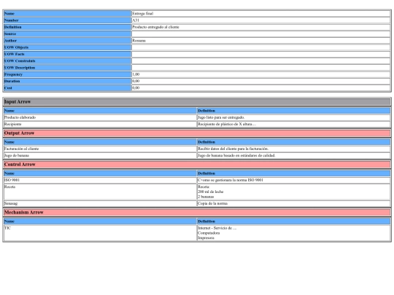Select the 'ISO 9001' control name

[12, 180]
